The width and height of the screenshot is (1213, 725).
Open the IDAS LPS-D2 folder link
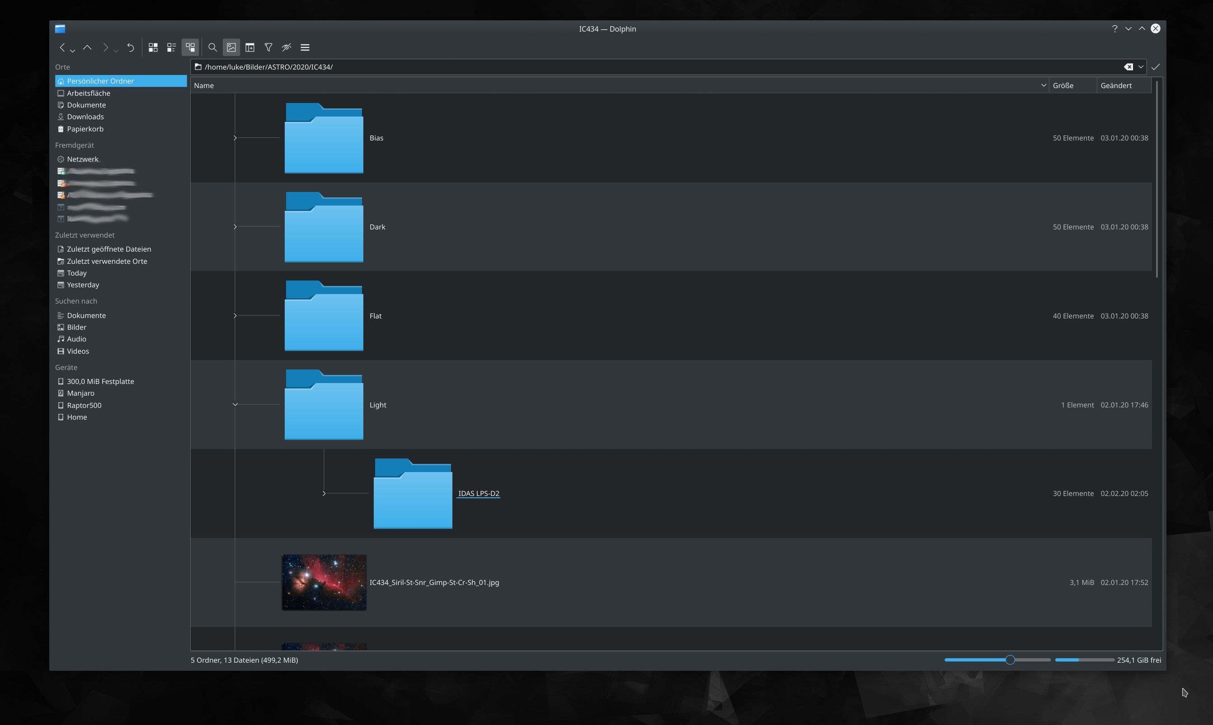click(479, 493)
